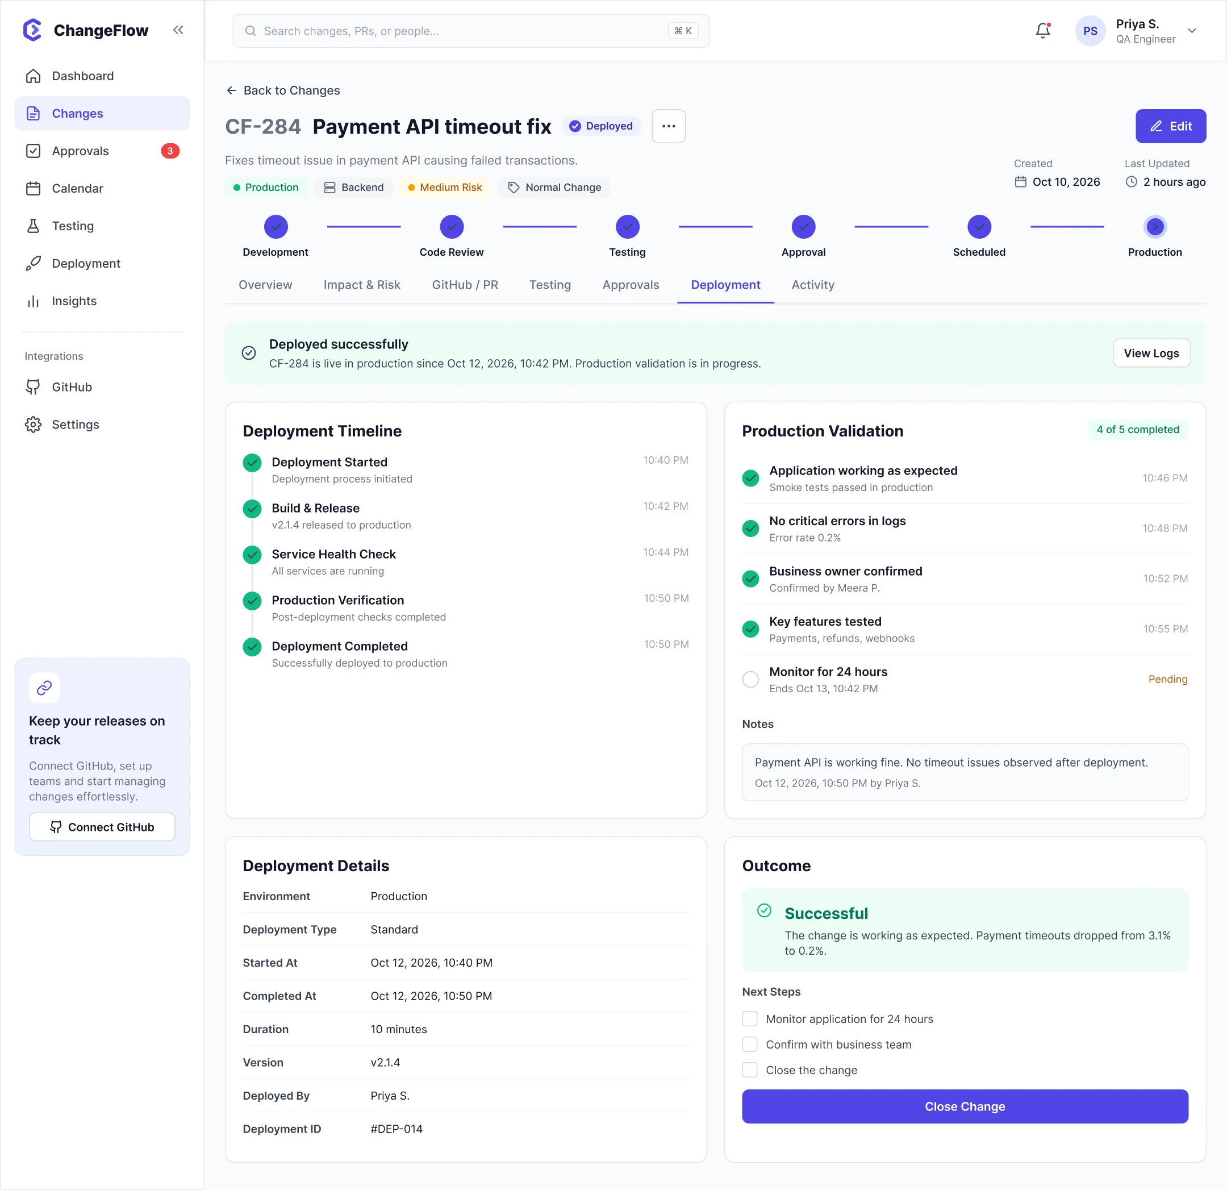Screen dimensions: 1227x1190
Task: Click the Key features tested check icon
Action: (750, 629)
